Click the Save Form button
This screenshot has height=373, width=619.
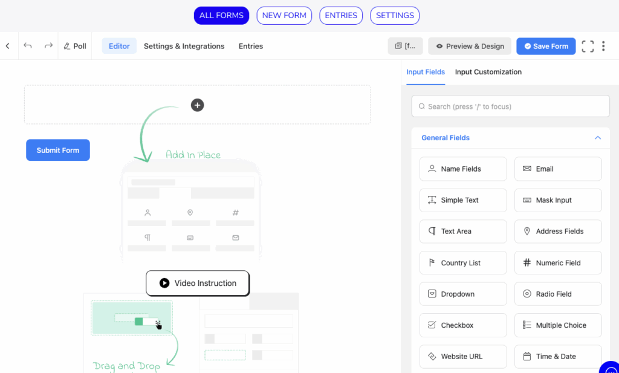coord(546,47)
